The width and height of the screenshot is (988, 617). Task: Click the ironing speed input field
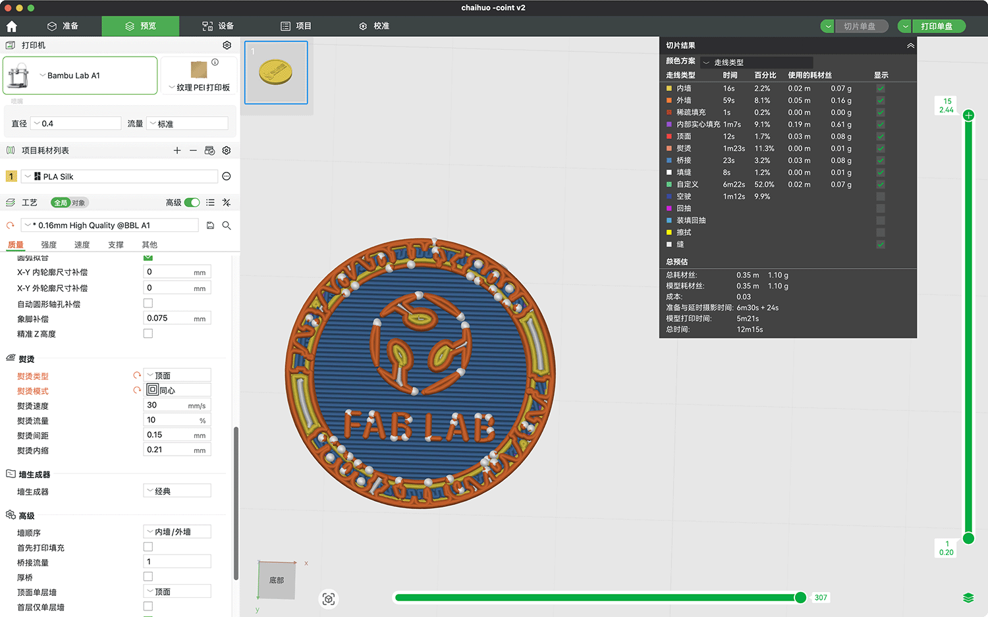point(178,406)
